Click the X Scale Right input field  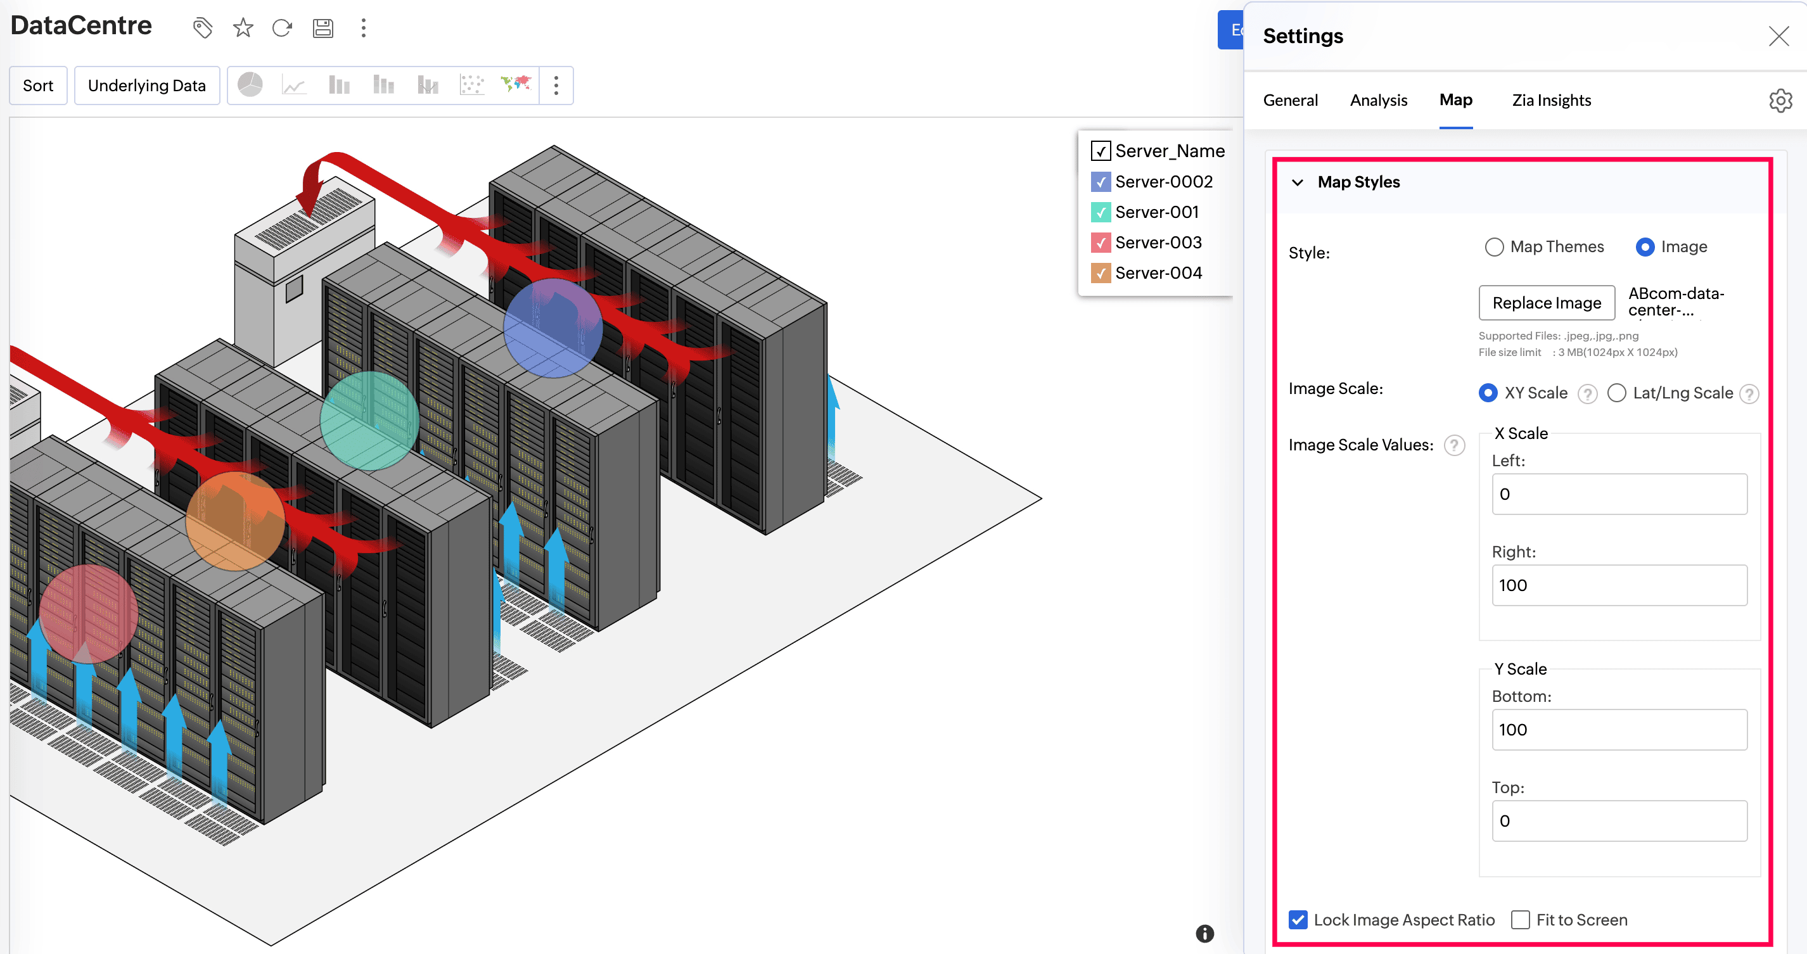(1619, 585)
